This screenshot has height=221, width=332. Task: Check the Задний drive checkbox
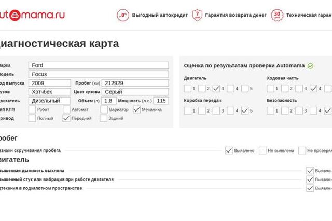point(103,118)
